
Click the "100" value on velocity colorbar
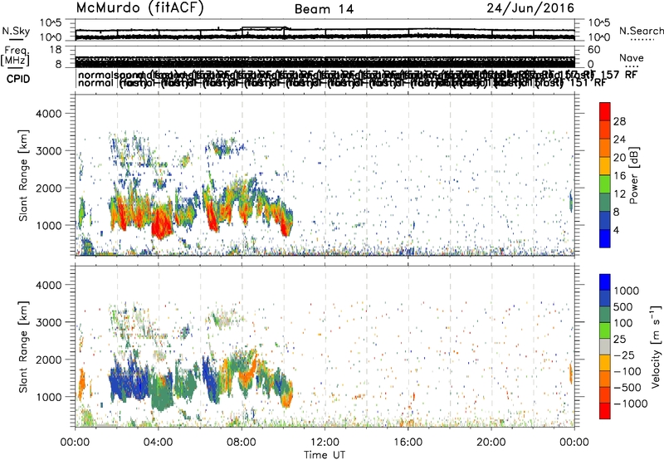pyautogui.click(x=625, y=323)
